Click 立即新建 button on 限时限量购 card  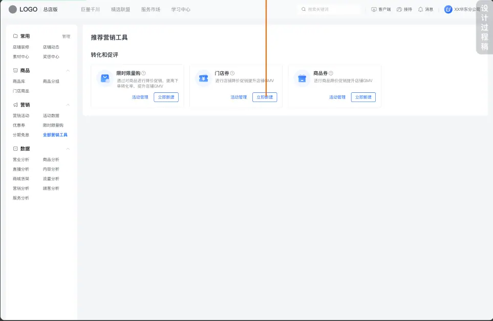coord(166,97)
